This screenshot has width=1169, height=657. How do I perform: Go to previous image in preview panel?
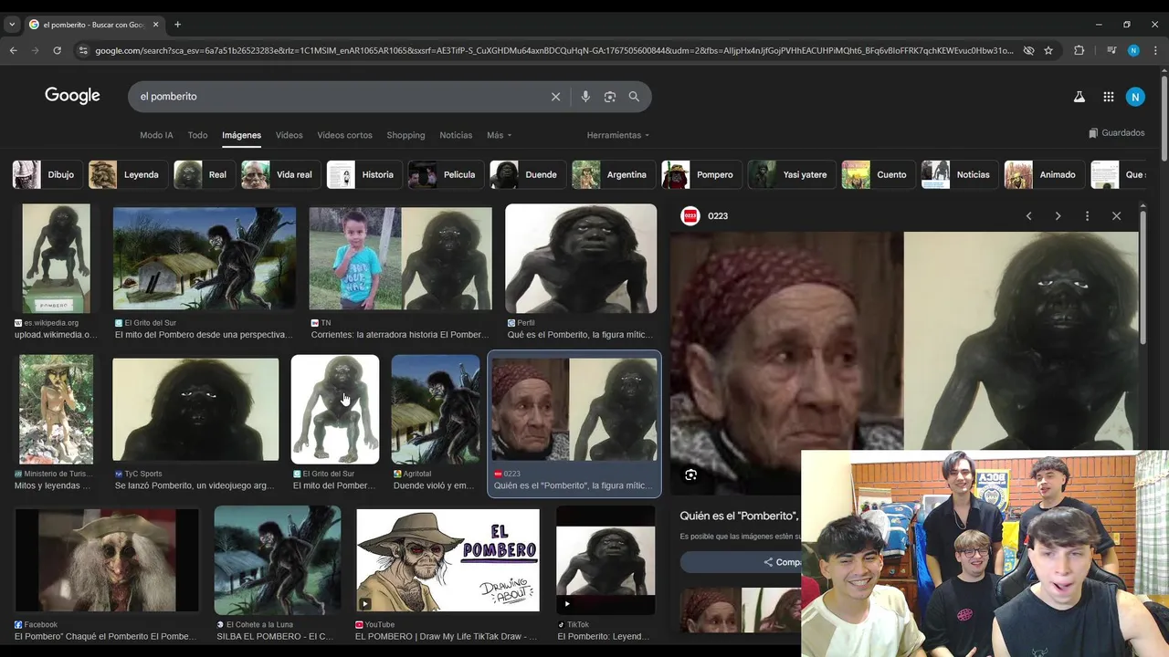pos(1028,216)
